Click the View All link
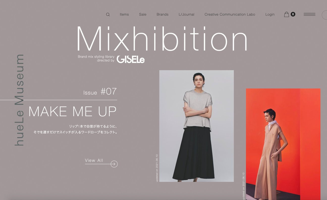The height and width of the screenshot is (200, 327). tap(94, 160)
